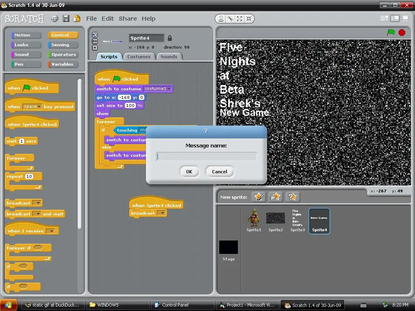Click the green flag to start
Viewport: 415px width, 311px height.
point(391,32)
